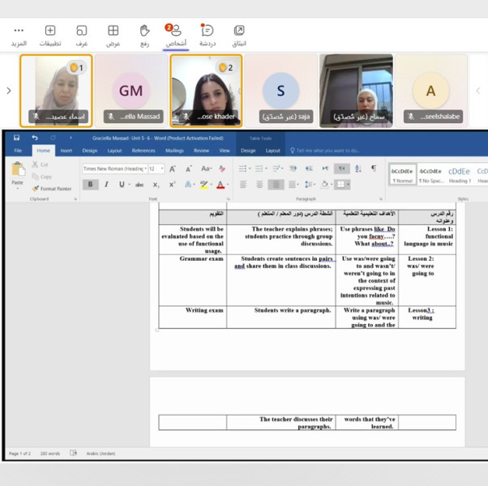Open the References ribbon tab

(143, 151)
